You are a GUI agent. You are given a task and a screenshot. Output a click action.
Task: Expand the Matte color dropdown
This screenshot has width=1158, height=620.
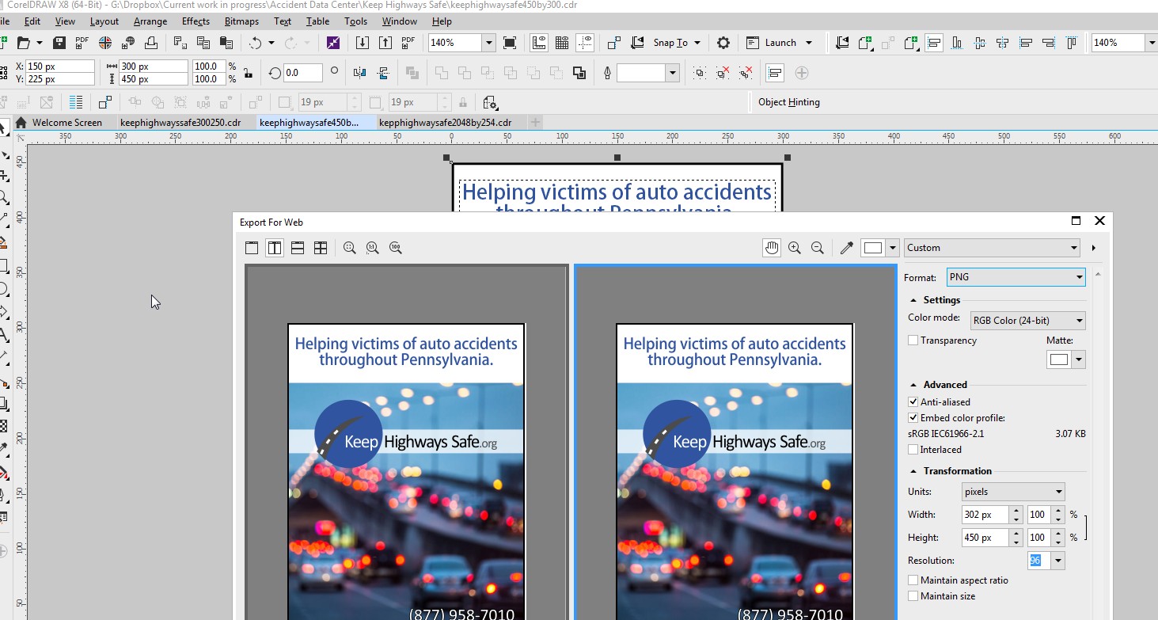click(x=1078, y=360)
